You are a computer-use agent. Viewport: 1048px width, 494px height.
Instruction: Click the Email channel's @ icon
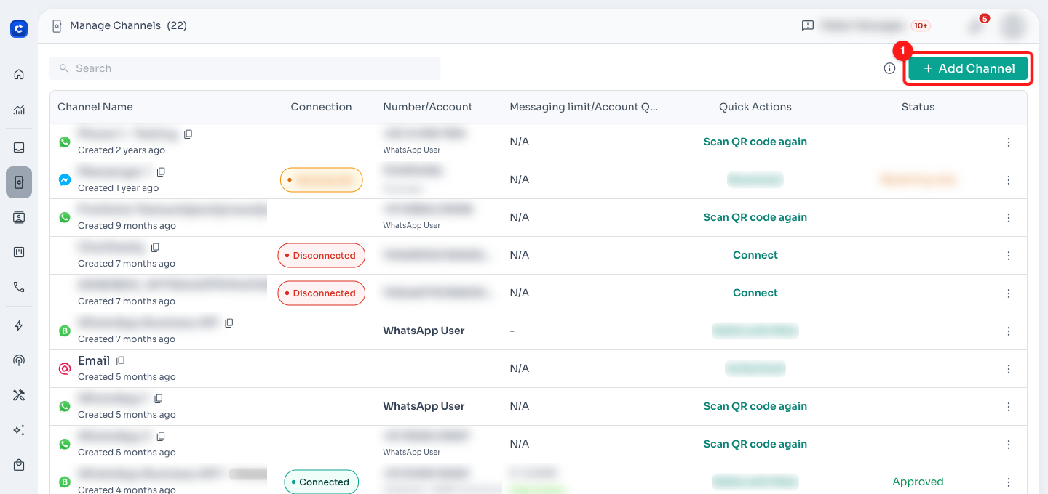pyautogui.click(x=65, y=368)
